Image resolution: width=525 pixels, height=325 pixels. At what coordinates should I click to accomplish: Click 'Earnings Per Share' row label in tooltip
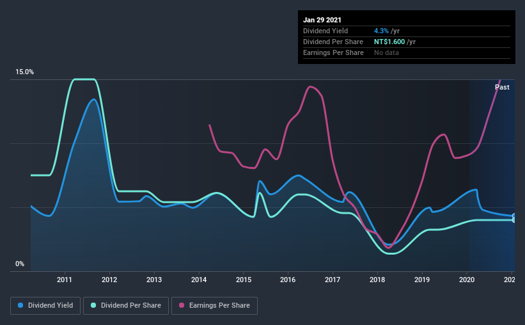point(333,52)
